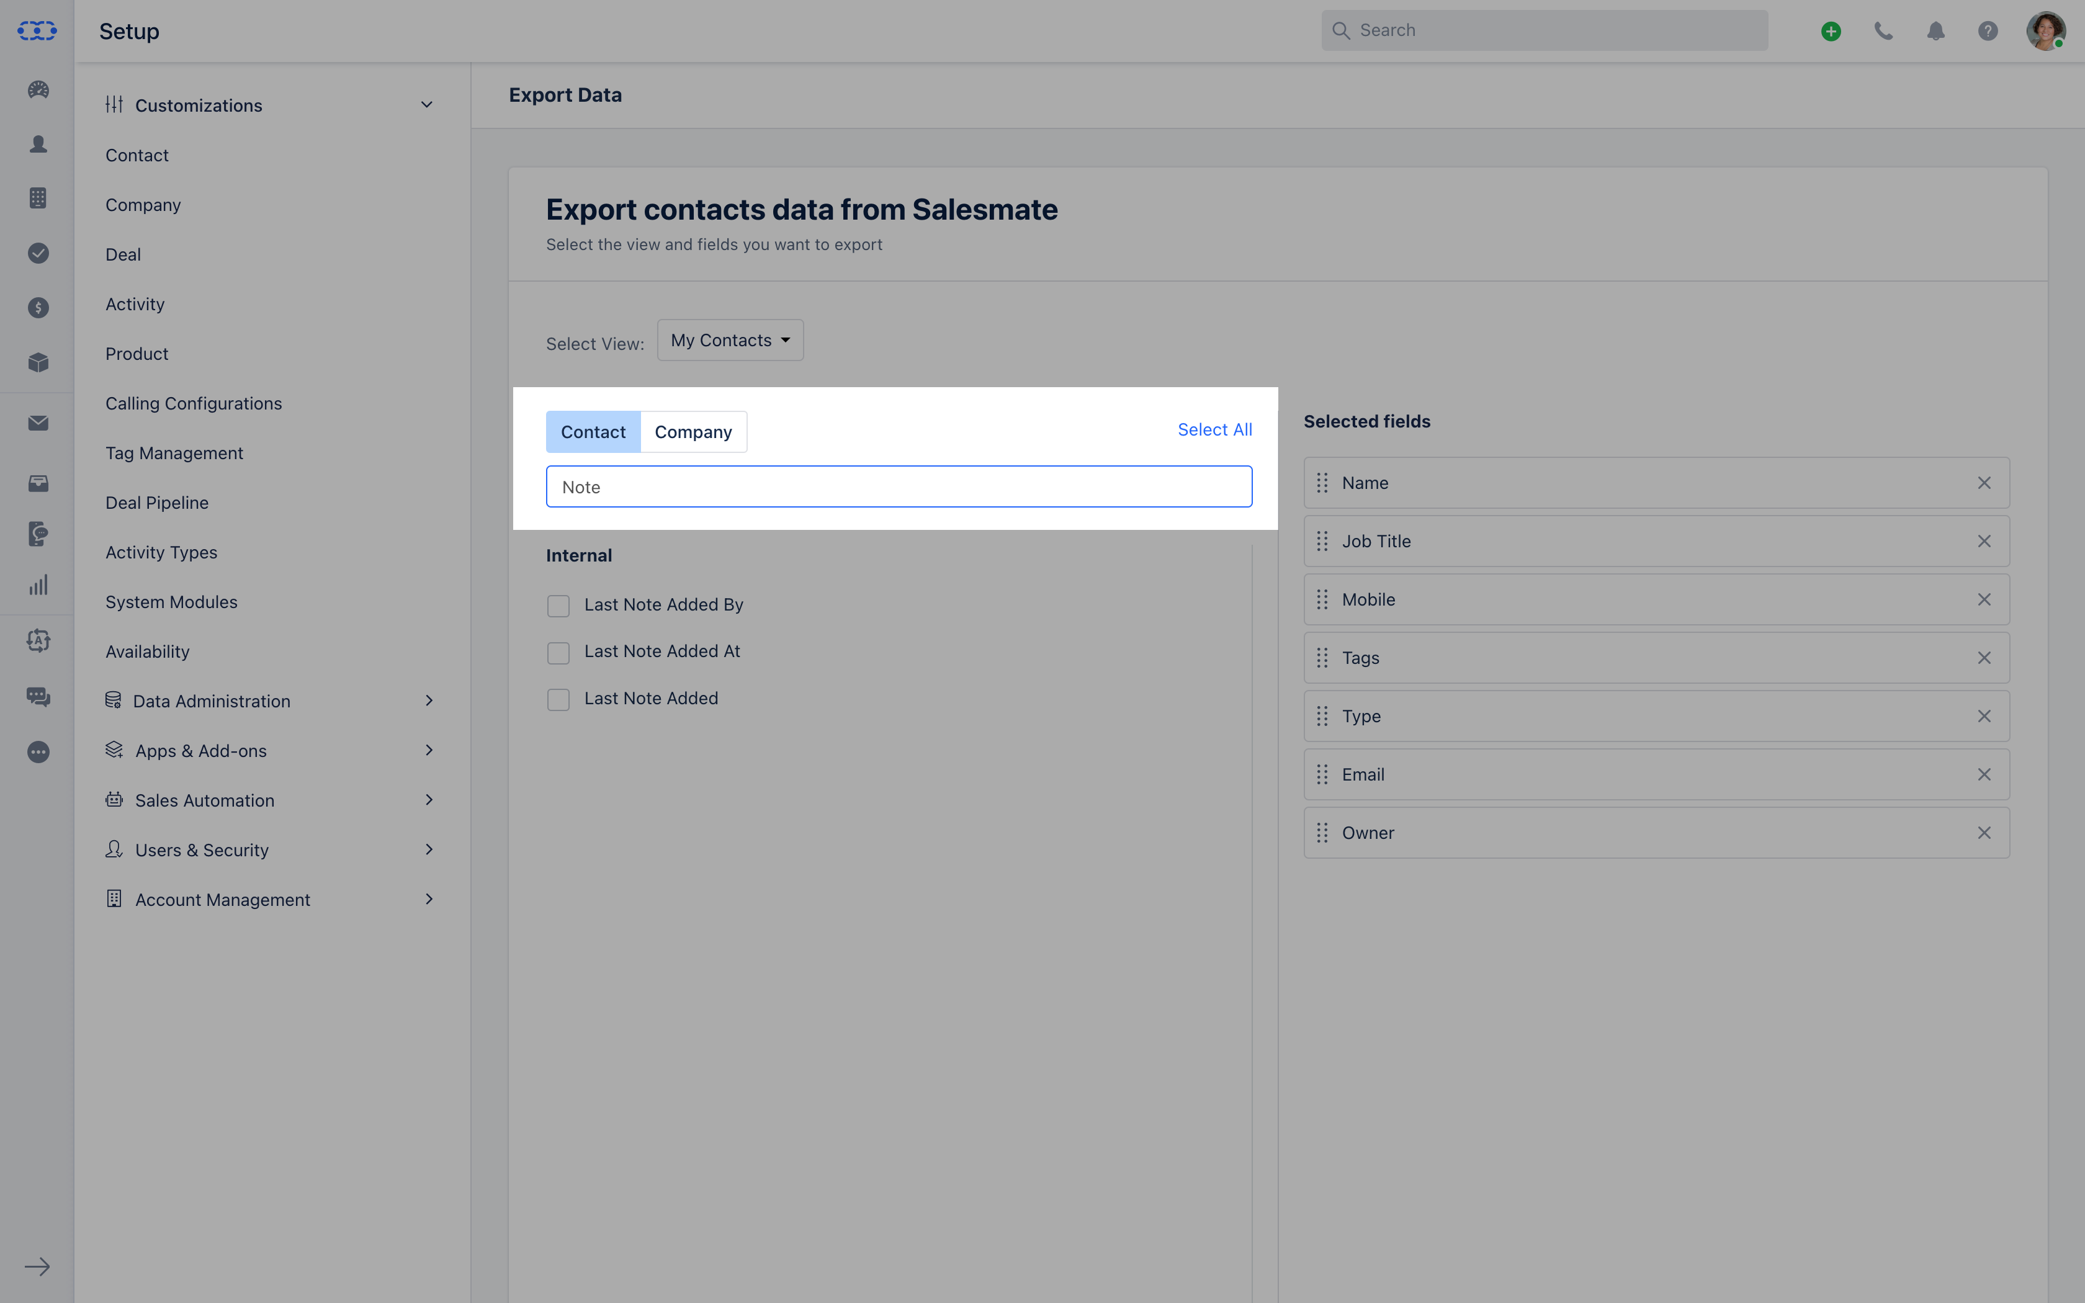
Task: Remove Type from selected fields
Action: [x=1984, y=716]
